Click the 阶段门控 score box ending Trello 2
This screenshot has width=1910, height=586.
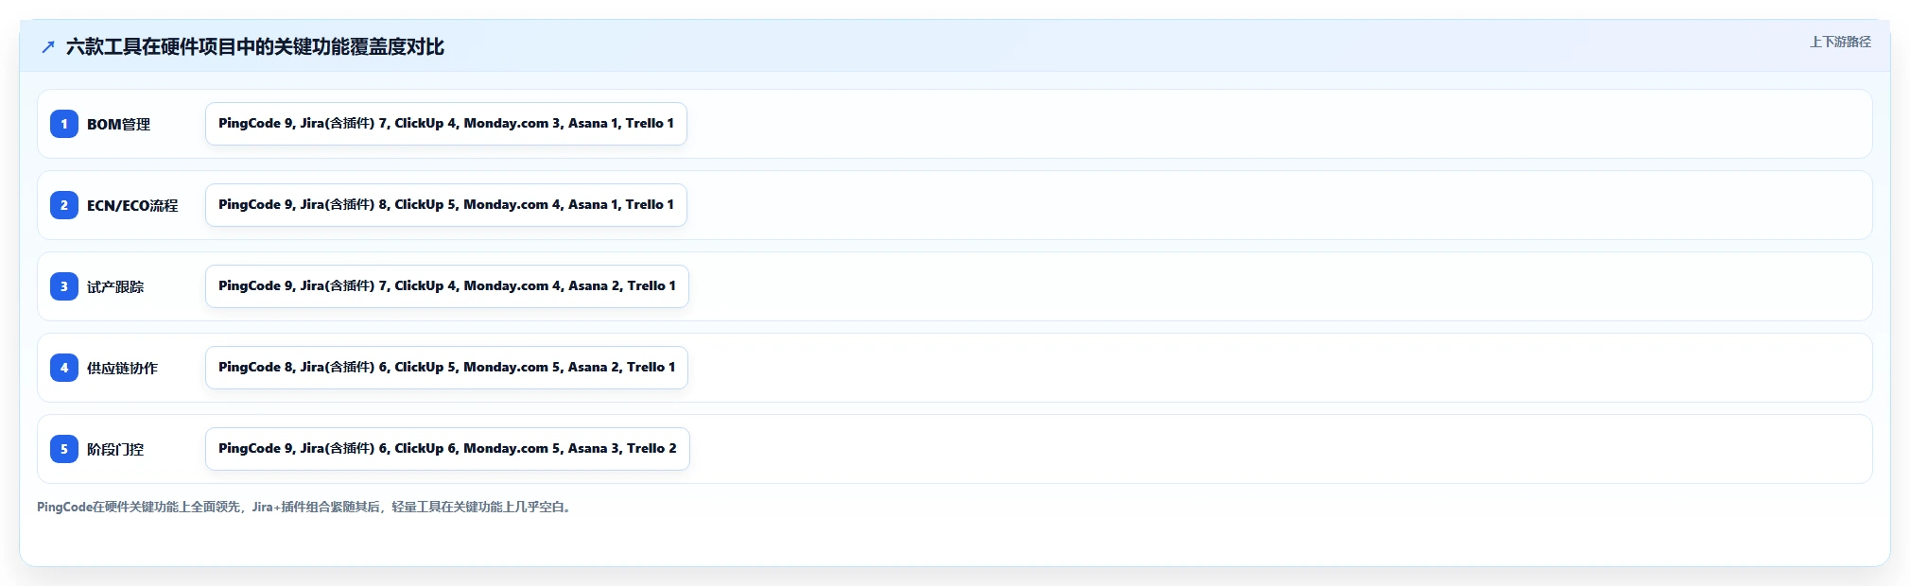[447, 449]
